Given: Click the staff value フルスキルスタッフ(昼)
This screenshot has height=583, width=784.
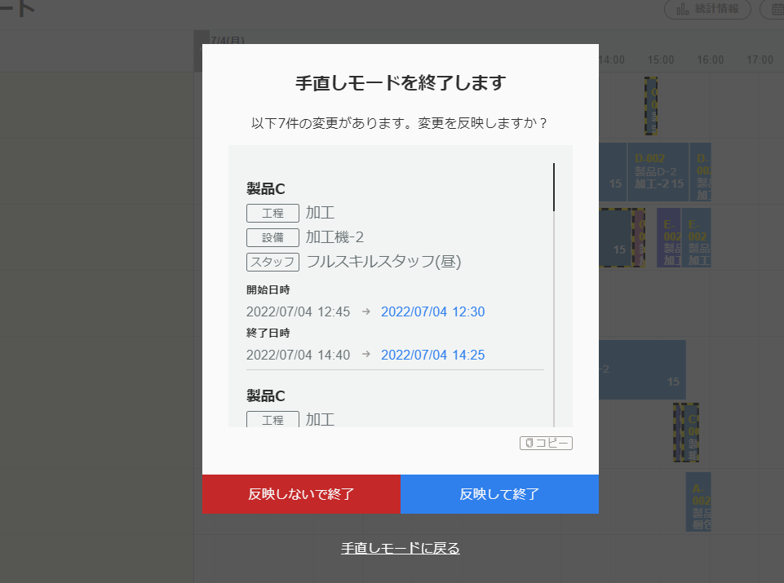Looking at the screenshot, I should point(383,262).
